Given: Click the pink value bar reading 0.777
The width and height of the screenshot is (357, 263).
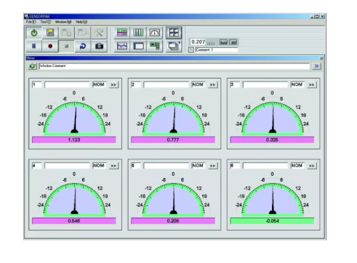Looking at the screenshot, I should point(174,140).
